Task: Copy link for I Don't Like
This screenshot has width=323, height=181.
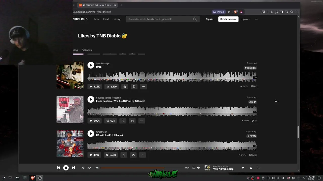Action: tap(133, 155)
